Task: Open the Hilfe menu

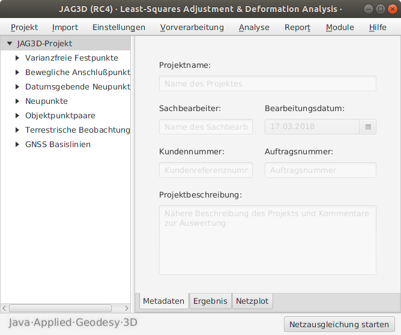Action: click(378, 28)
